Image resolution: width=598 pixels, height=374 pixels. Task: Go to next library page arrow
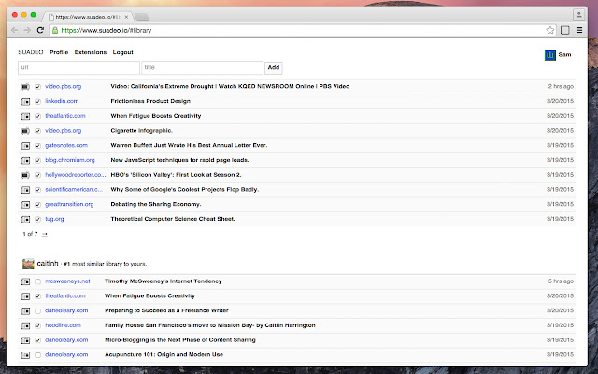(45, 234)
